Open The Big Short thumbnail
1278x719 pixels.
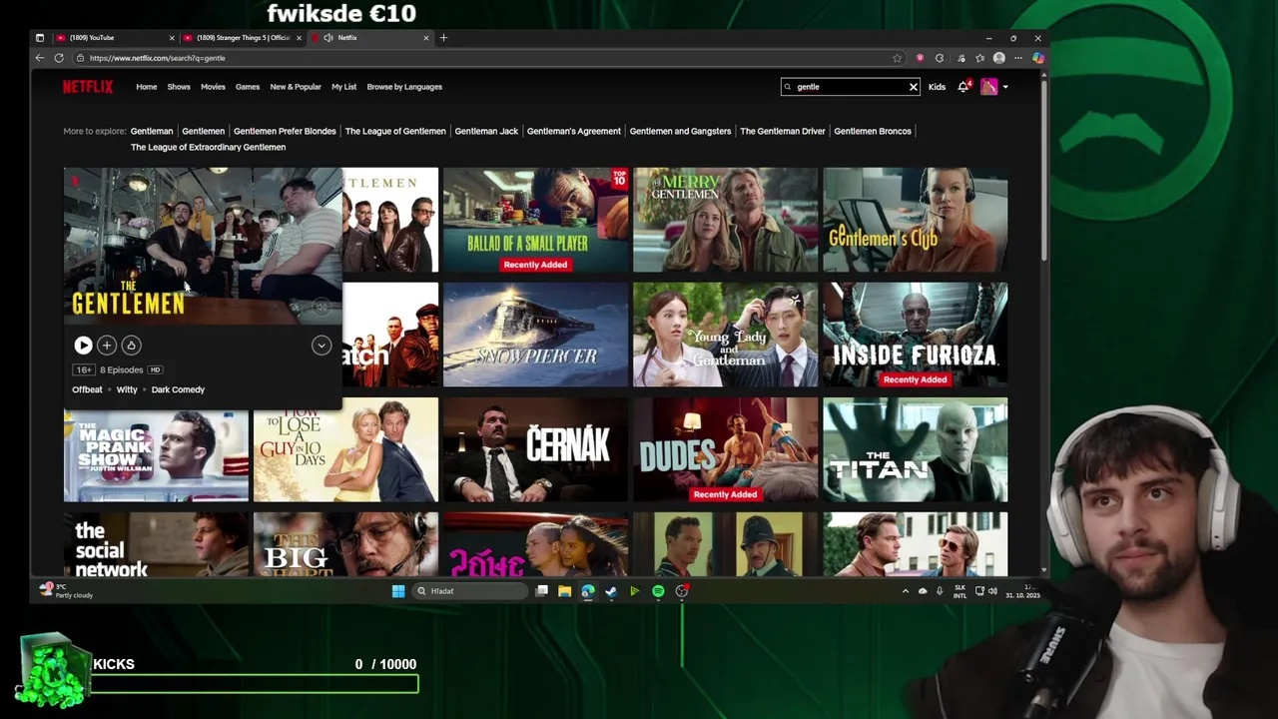click(345, 544)
